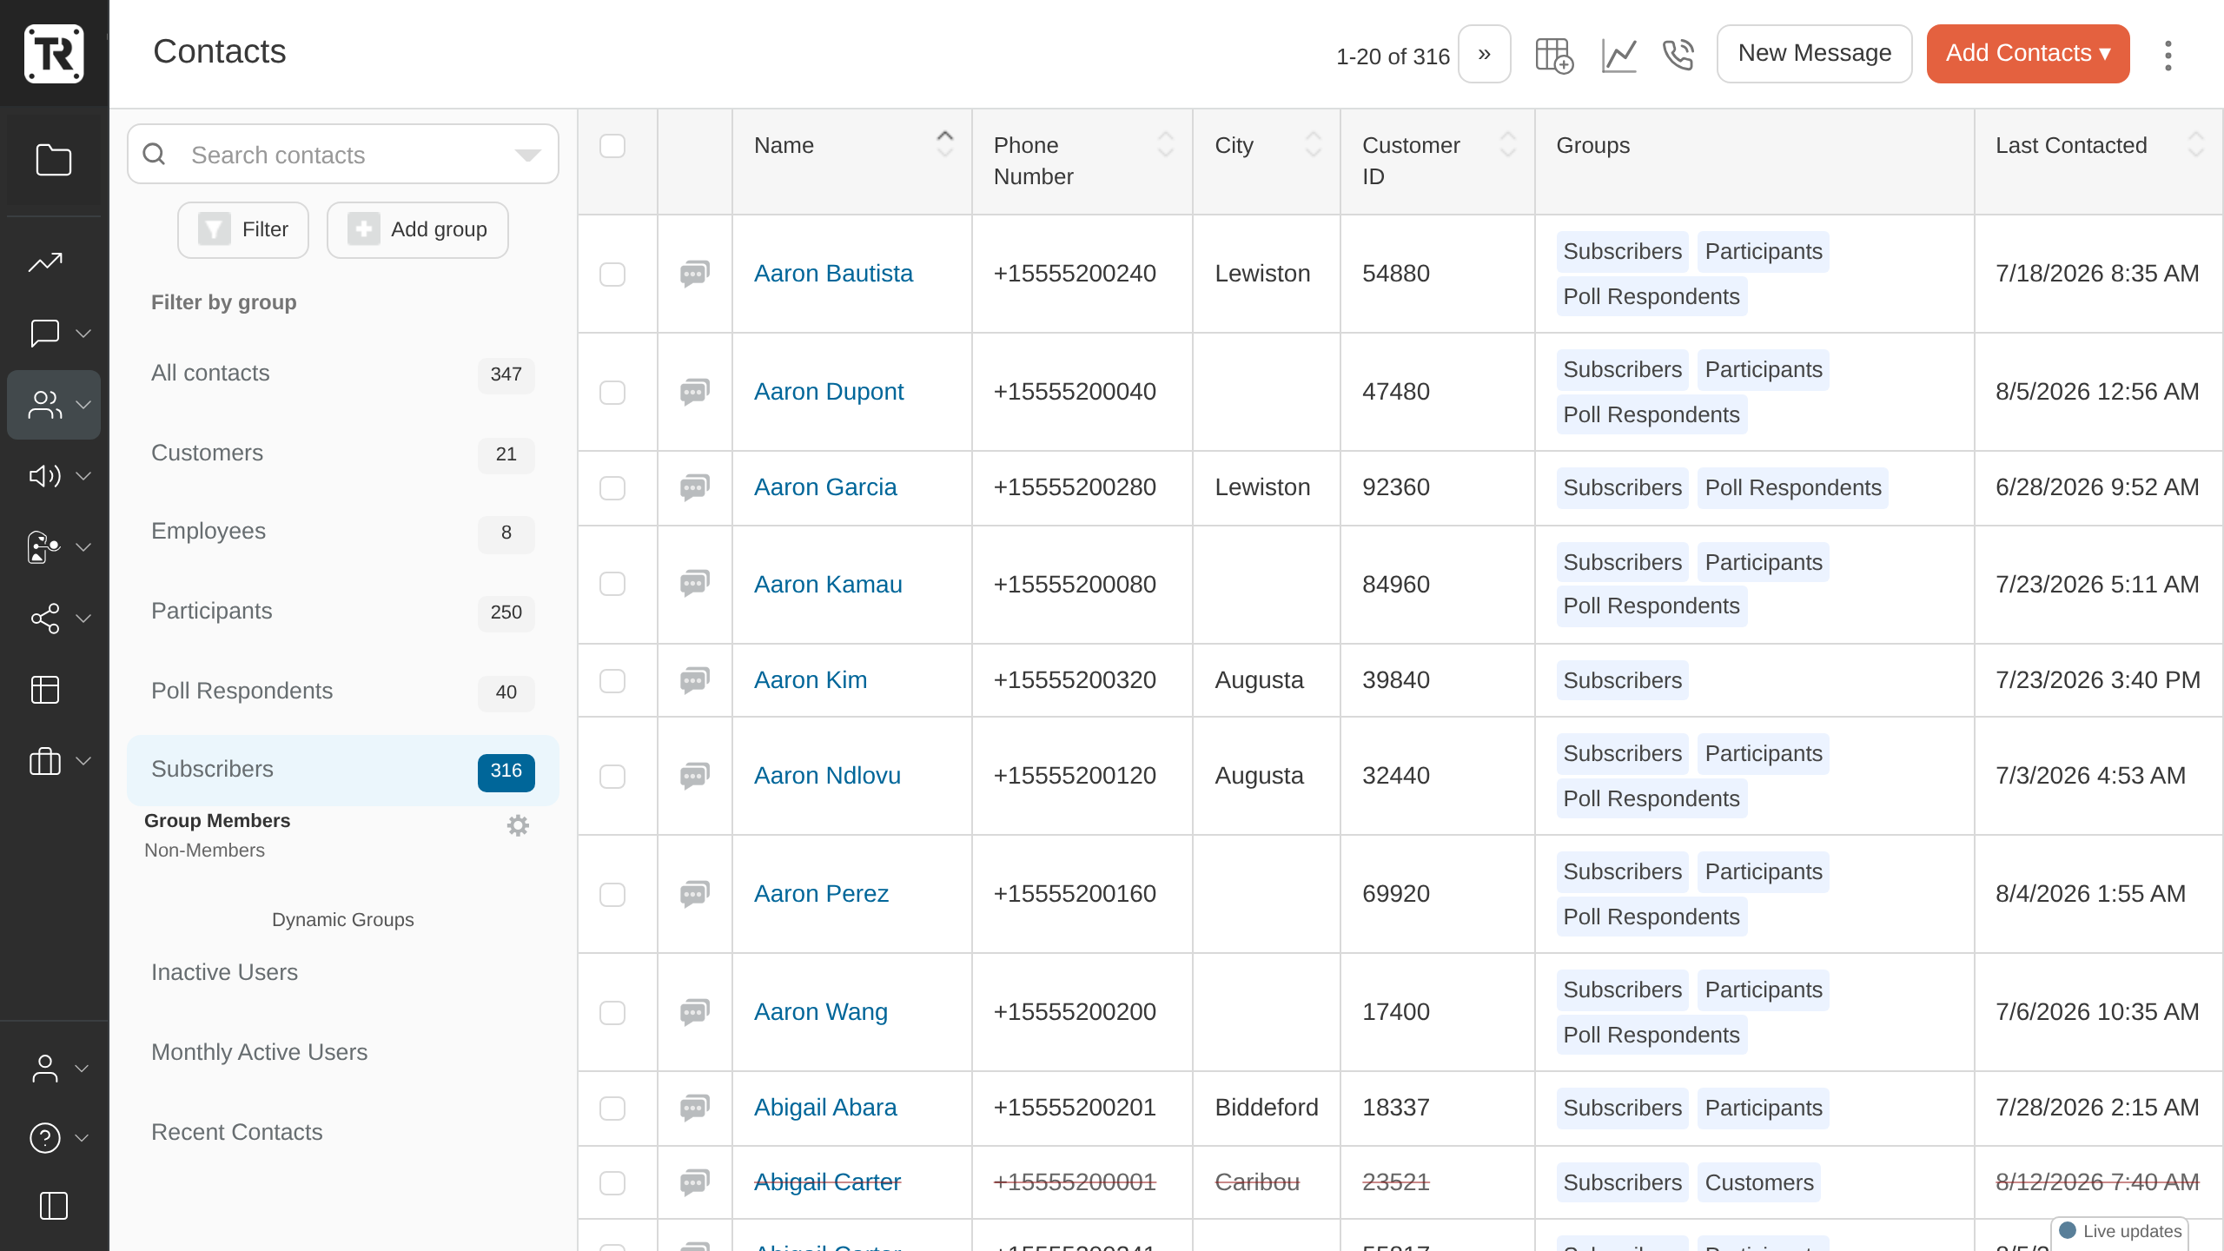The width and height of the screenshot is (2224, 1251).
Task: Expand the contacts sidebar chevron
Action: [x=83, y=405]
